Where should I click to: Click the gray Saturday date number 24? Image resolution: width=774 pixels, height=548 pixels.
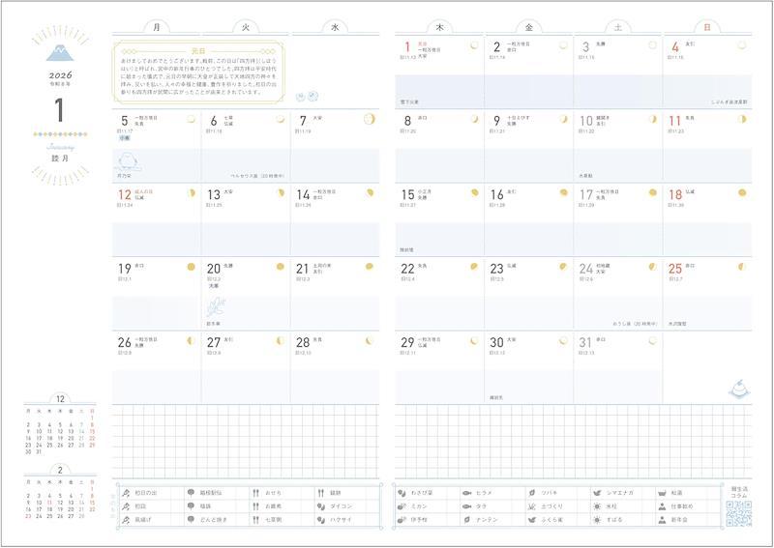pos(586,269)
